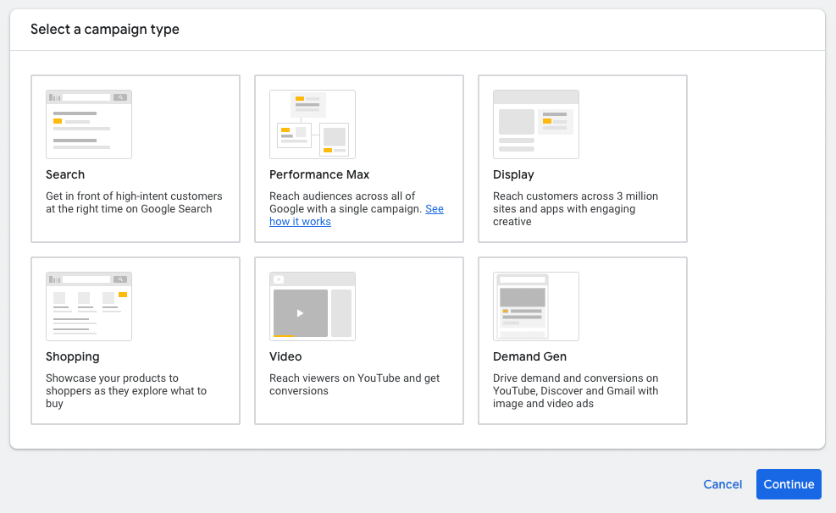The image size is (836, 513).
Task: Select the Performance Max title
Action: [319, 174]
